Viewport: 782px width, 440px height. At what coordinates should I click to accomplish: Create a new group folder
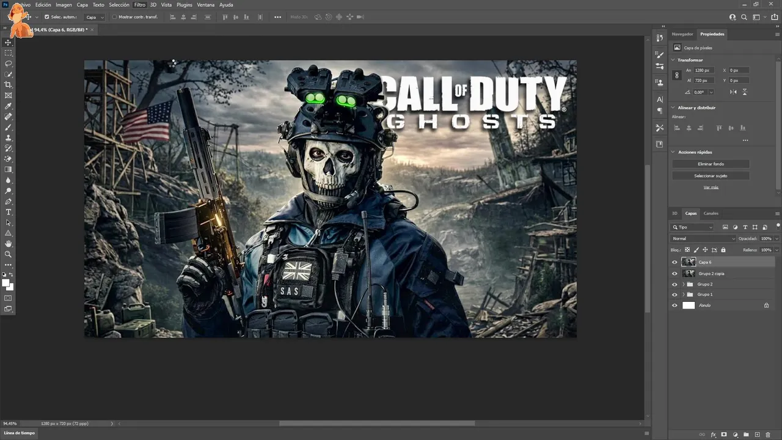tap(747, 435)
